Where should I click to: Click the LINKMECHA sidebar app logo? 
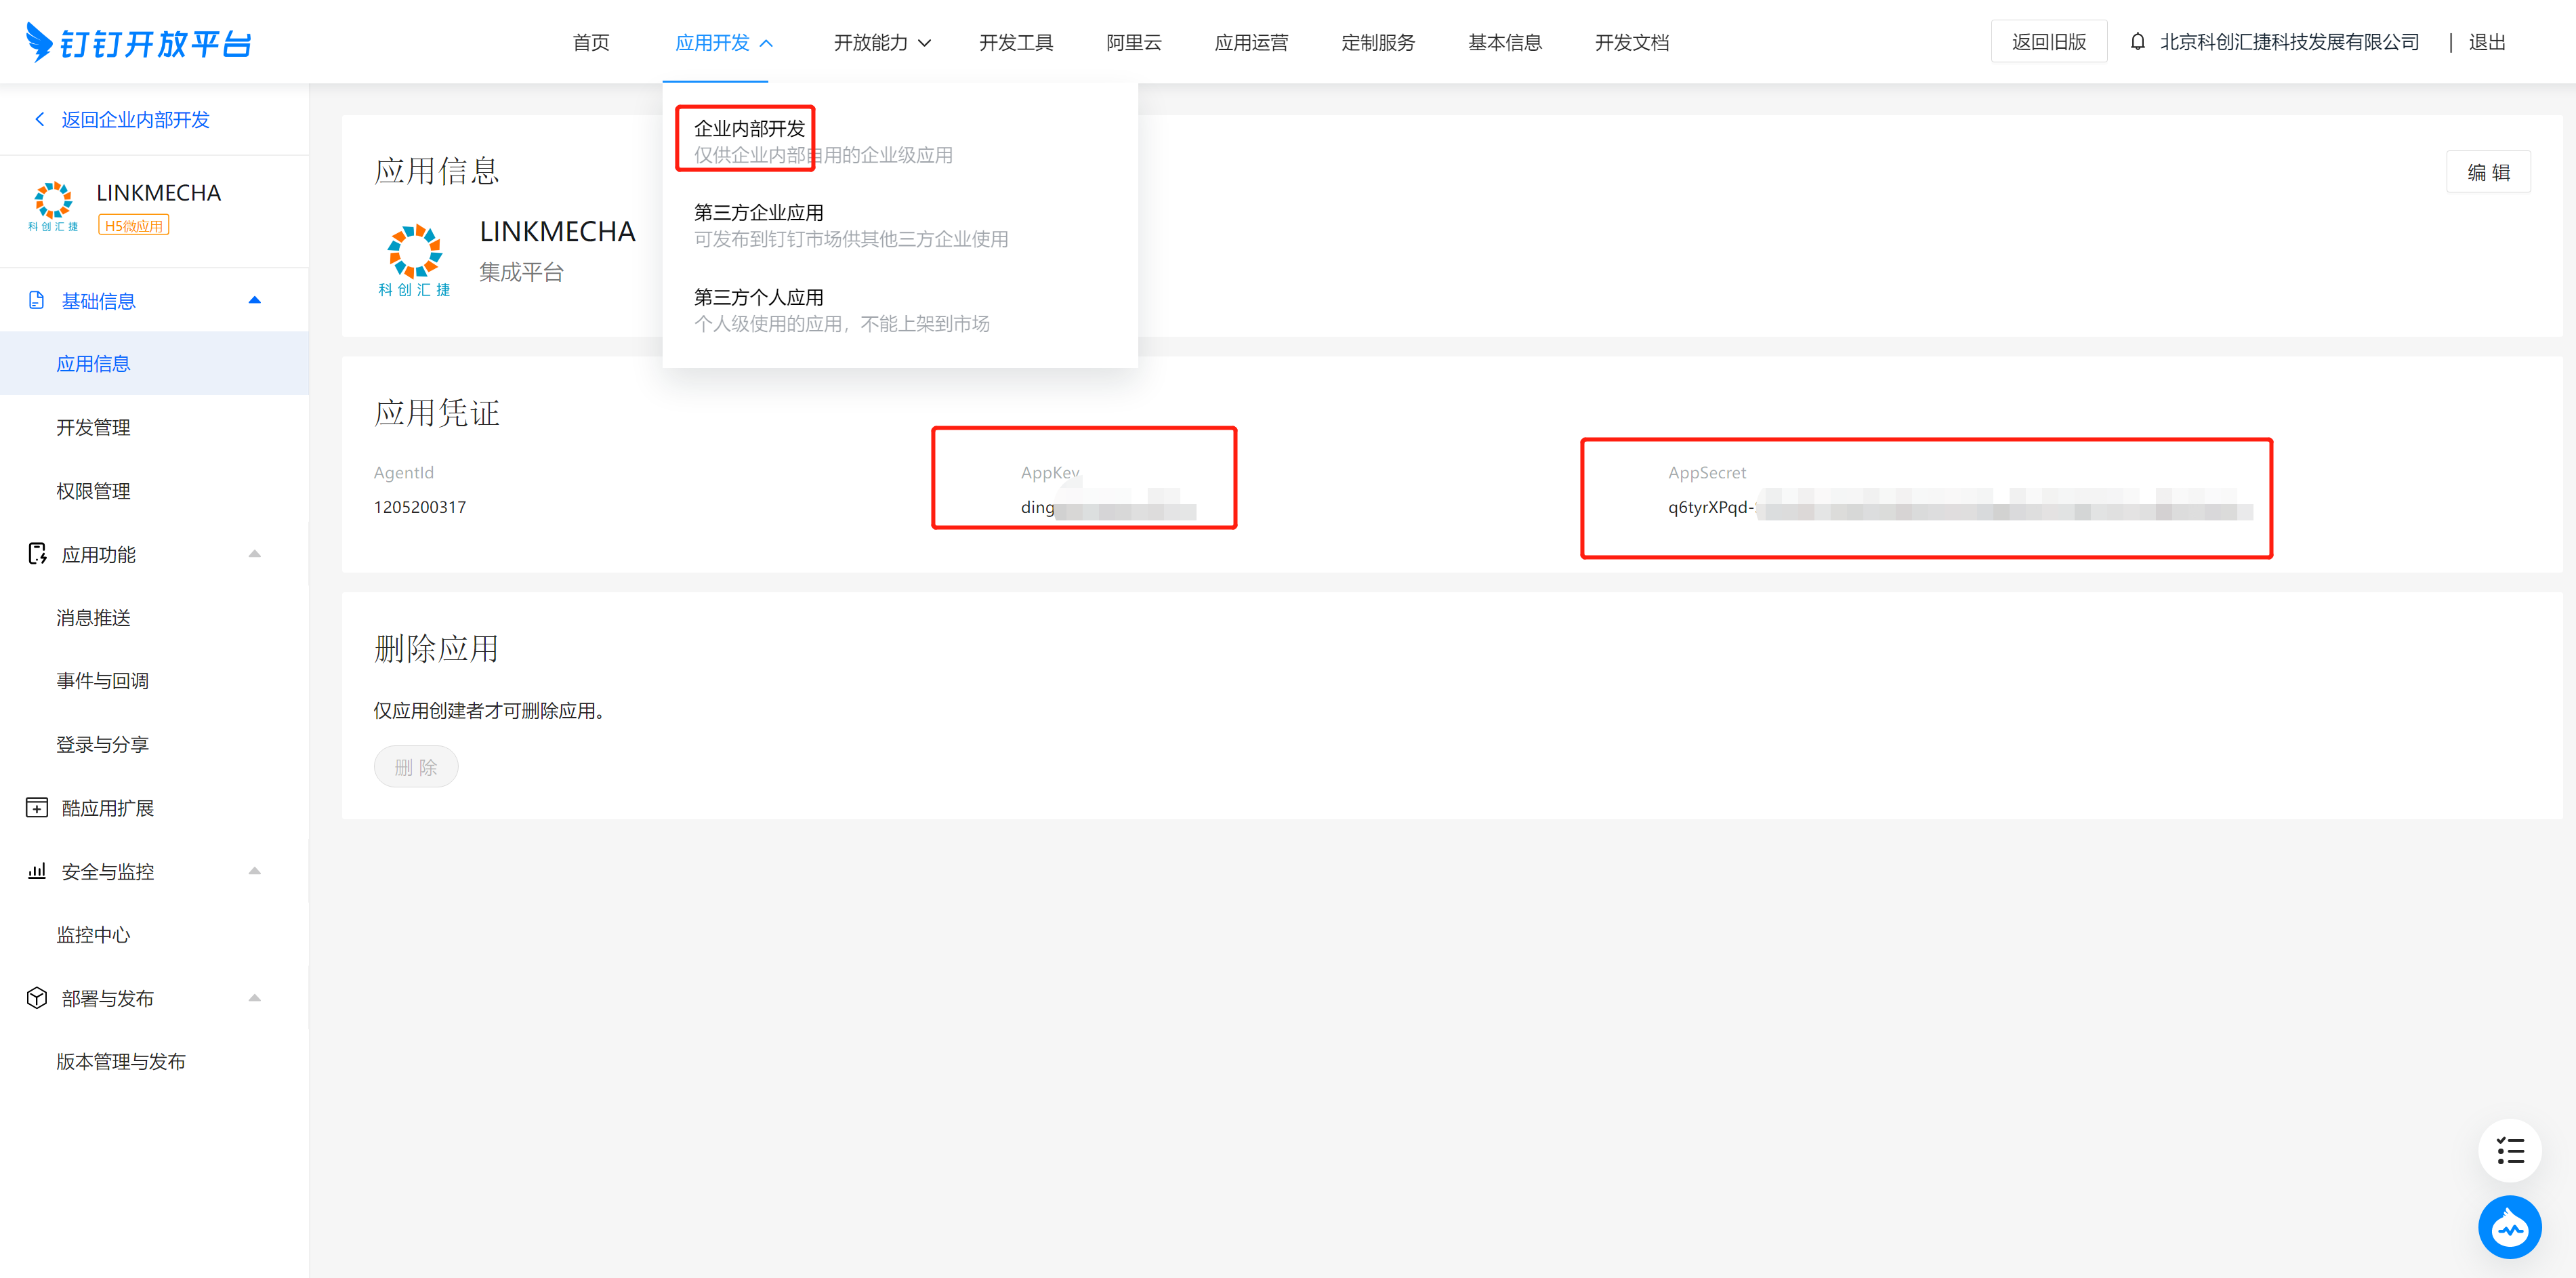tap(53, 206)
